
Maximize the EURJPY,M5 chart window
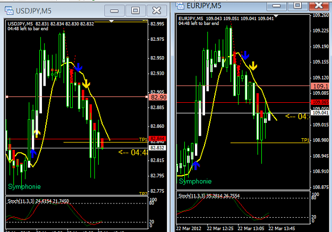tap(297, 5)
